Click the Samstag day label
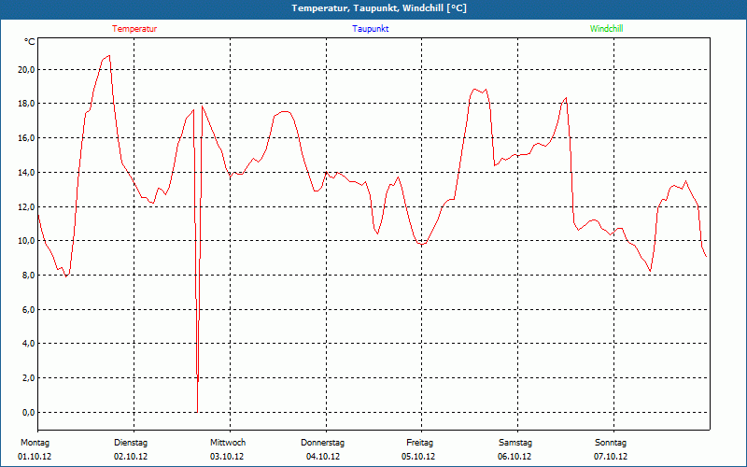 tap(515, 443)
